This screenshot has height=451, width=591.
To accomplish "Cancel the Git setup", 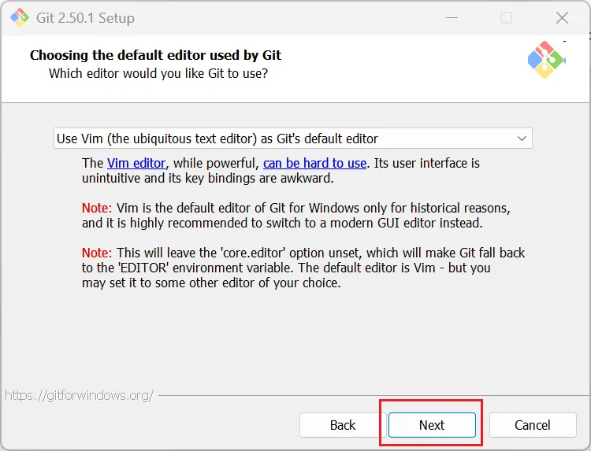I will [533, 425].
